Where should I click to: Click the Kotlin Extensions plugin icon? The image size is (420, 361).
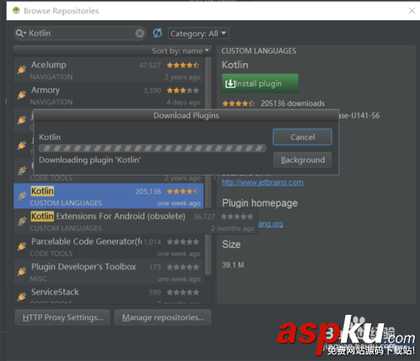pos(22,221)
